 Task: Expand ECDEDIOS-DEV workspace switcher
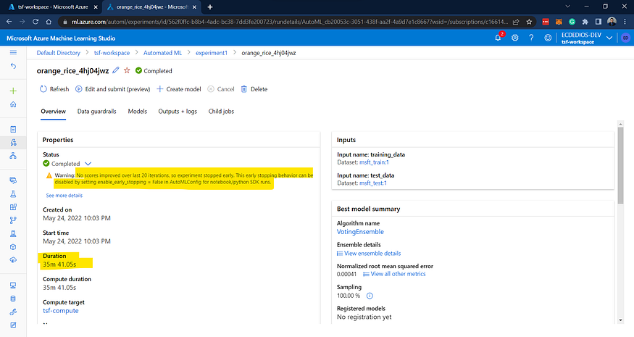(609, 38)
